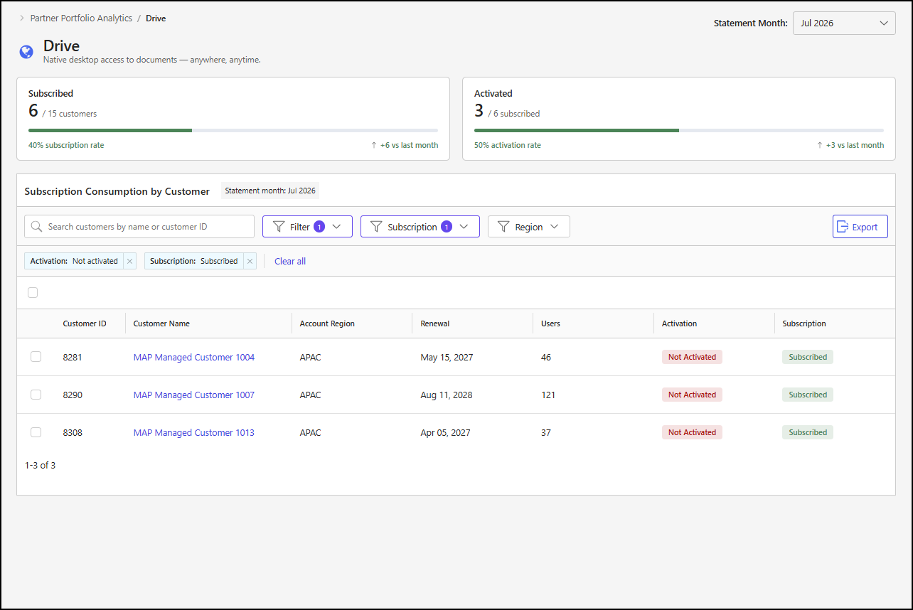Click the Subscribed progress bar
This screenshot has height=610, width=913.
(233, 130)
